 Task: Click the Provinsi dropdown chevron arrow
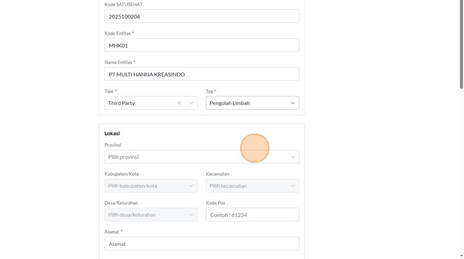tap(292, 157)
